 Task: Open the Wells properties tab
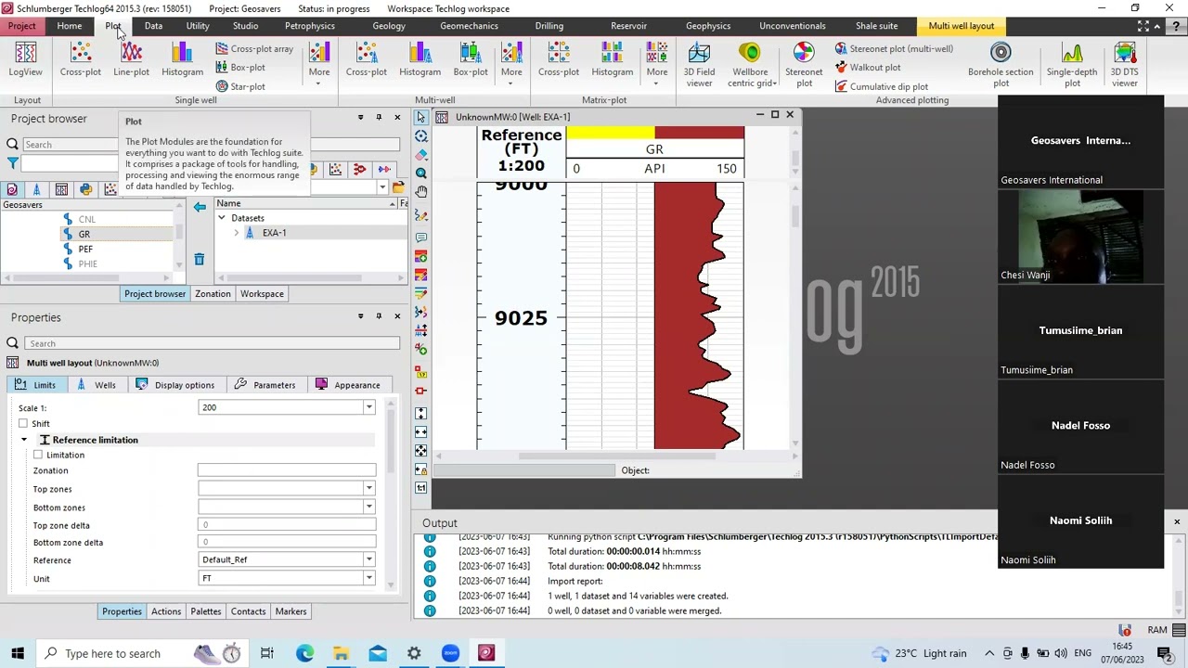click(97, 385)
